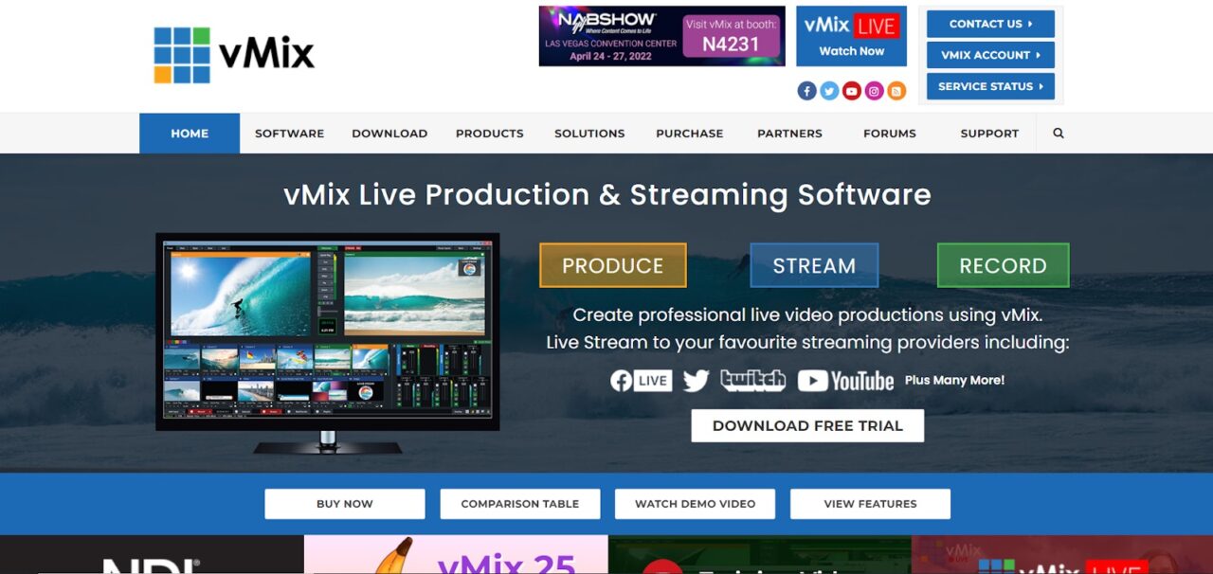Click the COMPARISON TABLE button
This screenshot has width=1213, height=574.
[x=520, y=504]
